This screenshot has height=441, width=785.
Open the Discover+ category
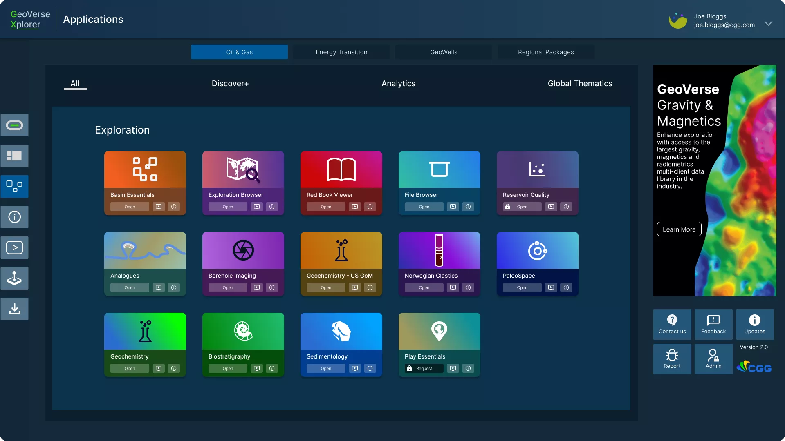pyautogui.click(x=230, y=84)
